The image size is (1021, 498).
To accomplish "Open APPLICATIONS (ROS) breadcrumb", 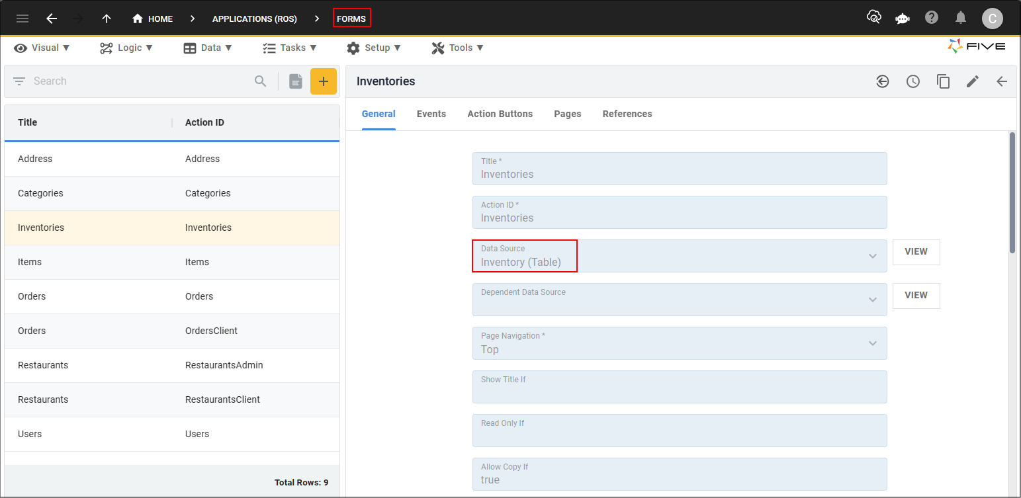I will click(255, 19).
